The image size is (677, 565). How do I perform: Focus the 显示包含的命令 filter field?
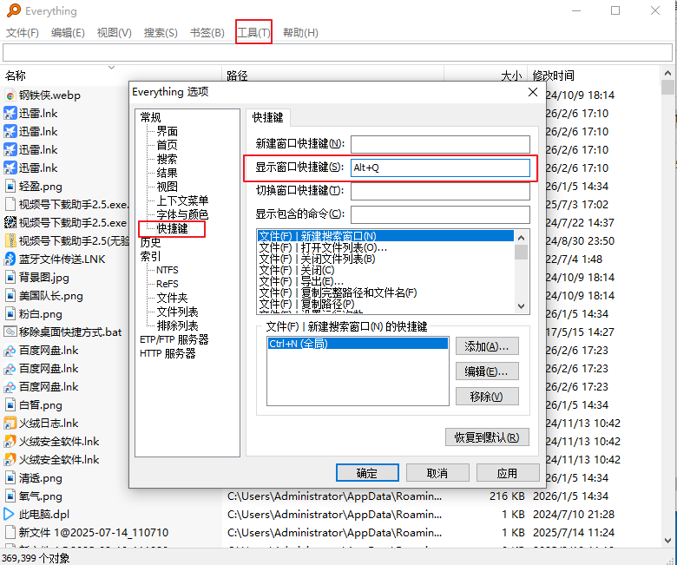tap(440, 214)
